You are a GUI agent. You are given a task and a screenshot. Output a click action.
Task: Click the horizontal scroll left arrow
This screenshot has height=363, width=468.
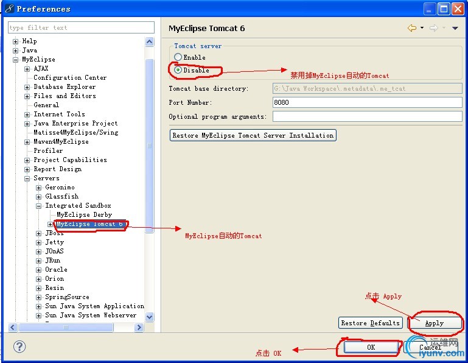[x=13, y=328]
